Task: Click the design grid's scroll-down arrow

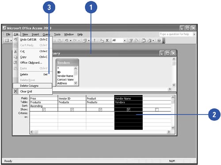Action: pos(173,128)
